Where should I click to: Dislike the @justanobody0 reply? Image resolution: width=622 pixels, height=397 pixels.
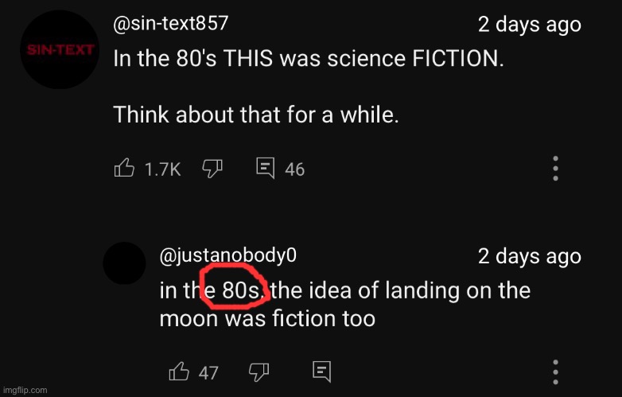click(x=259, y=372)
